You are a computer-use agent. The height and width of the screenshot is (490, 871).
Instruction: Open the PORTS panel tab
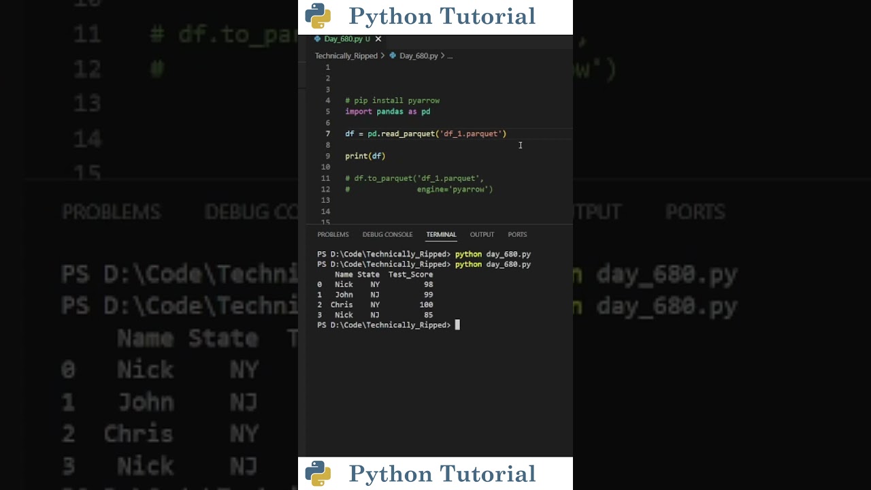coord(517,234)
